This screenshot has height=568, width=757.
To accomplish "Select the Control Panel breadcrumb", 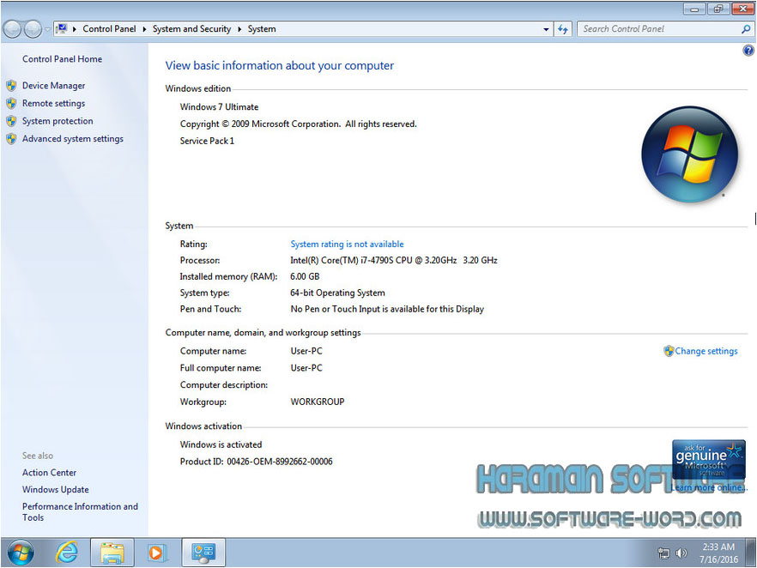I will point(109,29).
